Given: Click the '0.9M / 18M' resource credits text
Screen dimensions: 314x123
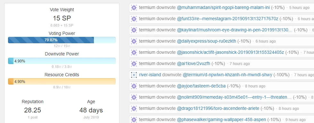Looking at the screenshot, I should (x=62, y=87).
